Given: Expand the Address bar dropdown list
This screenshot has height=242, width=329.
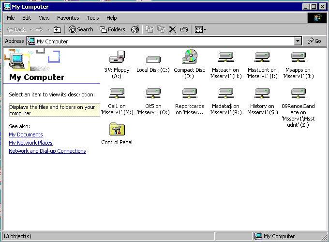Looking at the screenshot, I should click(x=298, y=41).
